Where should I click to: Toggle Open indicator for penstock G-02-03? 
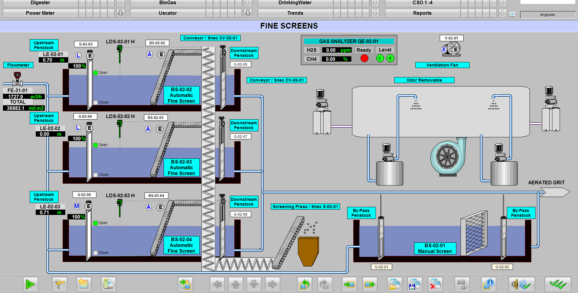pyautogui.click(x=95, y=73)
